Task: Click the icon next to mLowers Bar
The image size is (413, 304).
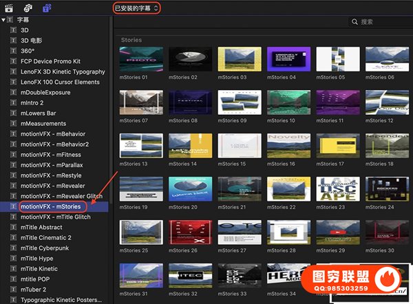Action: click(14, 113)
